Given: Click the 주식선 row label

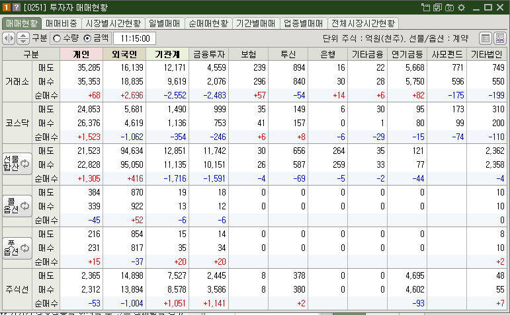Looking at the screenshot, I should (x=17, y=289).
